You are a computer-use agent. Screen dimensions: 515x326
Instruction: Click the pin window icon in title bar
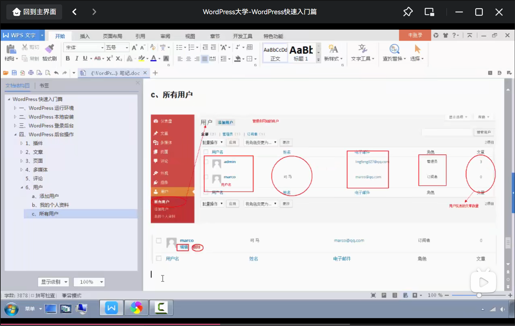pos(408,12)
